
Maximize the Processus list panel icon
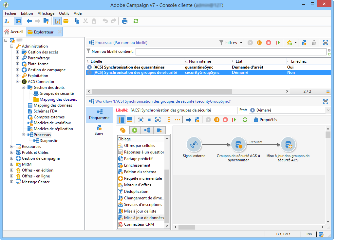coord(326,43)
